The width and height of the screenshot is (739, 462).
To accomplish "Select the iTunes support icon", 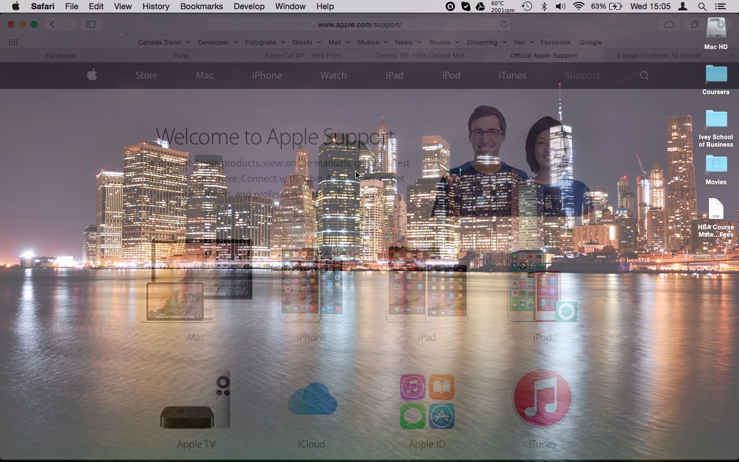I will [x=542, y=397].
